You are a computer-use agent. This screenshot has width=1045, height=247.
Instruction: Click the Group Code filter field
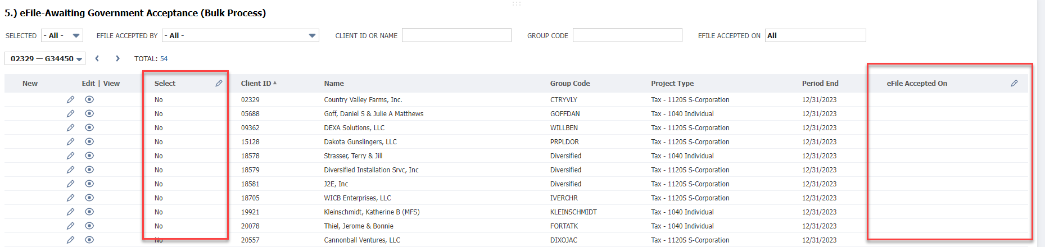[x=627, y=35]
